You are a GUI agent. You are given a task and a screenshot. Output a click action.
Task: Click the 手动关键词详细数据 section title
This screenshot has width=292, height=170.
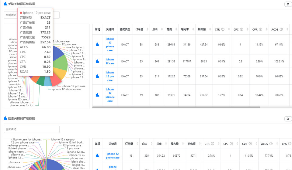tap(21, 4)
